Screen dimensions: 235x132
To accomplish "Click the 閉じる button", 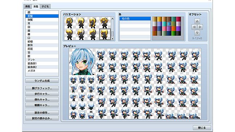I will [202, 128].
